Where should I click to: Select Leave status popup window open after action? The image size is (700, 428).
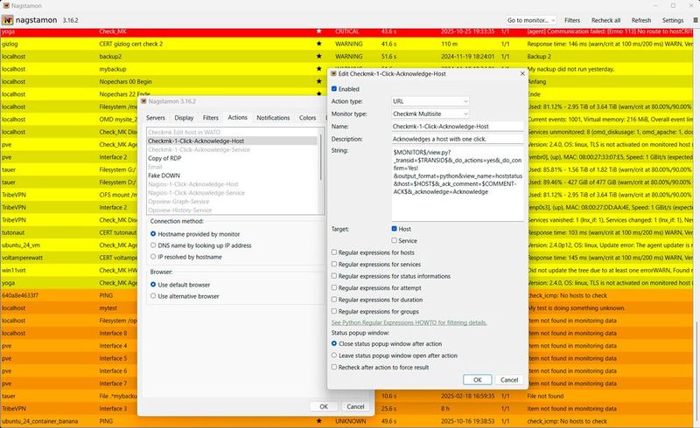tap(334, 356)
